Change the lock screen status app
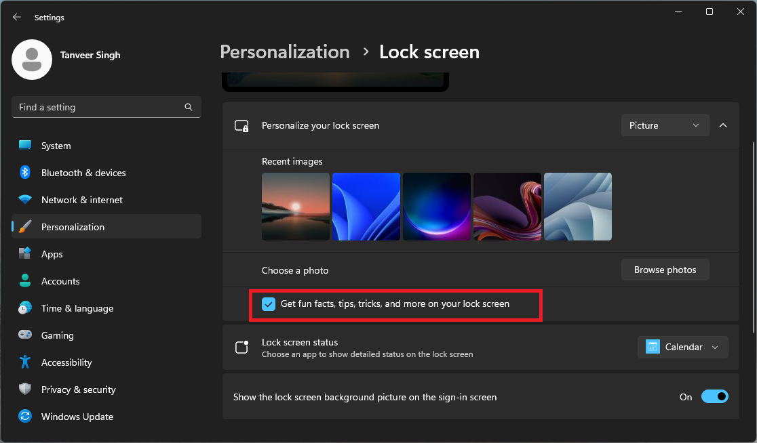Screen dimensions: 757x443 click(682, 347)
